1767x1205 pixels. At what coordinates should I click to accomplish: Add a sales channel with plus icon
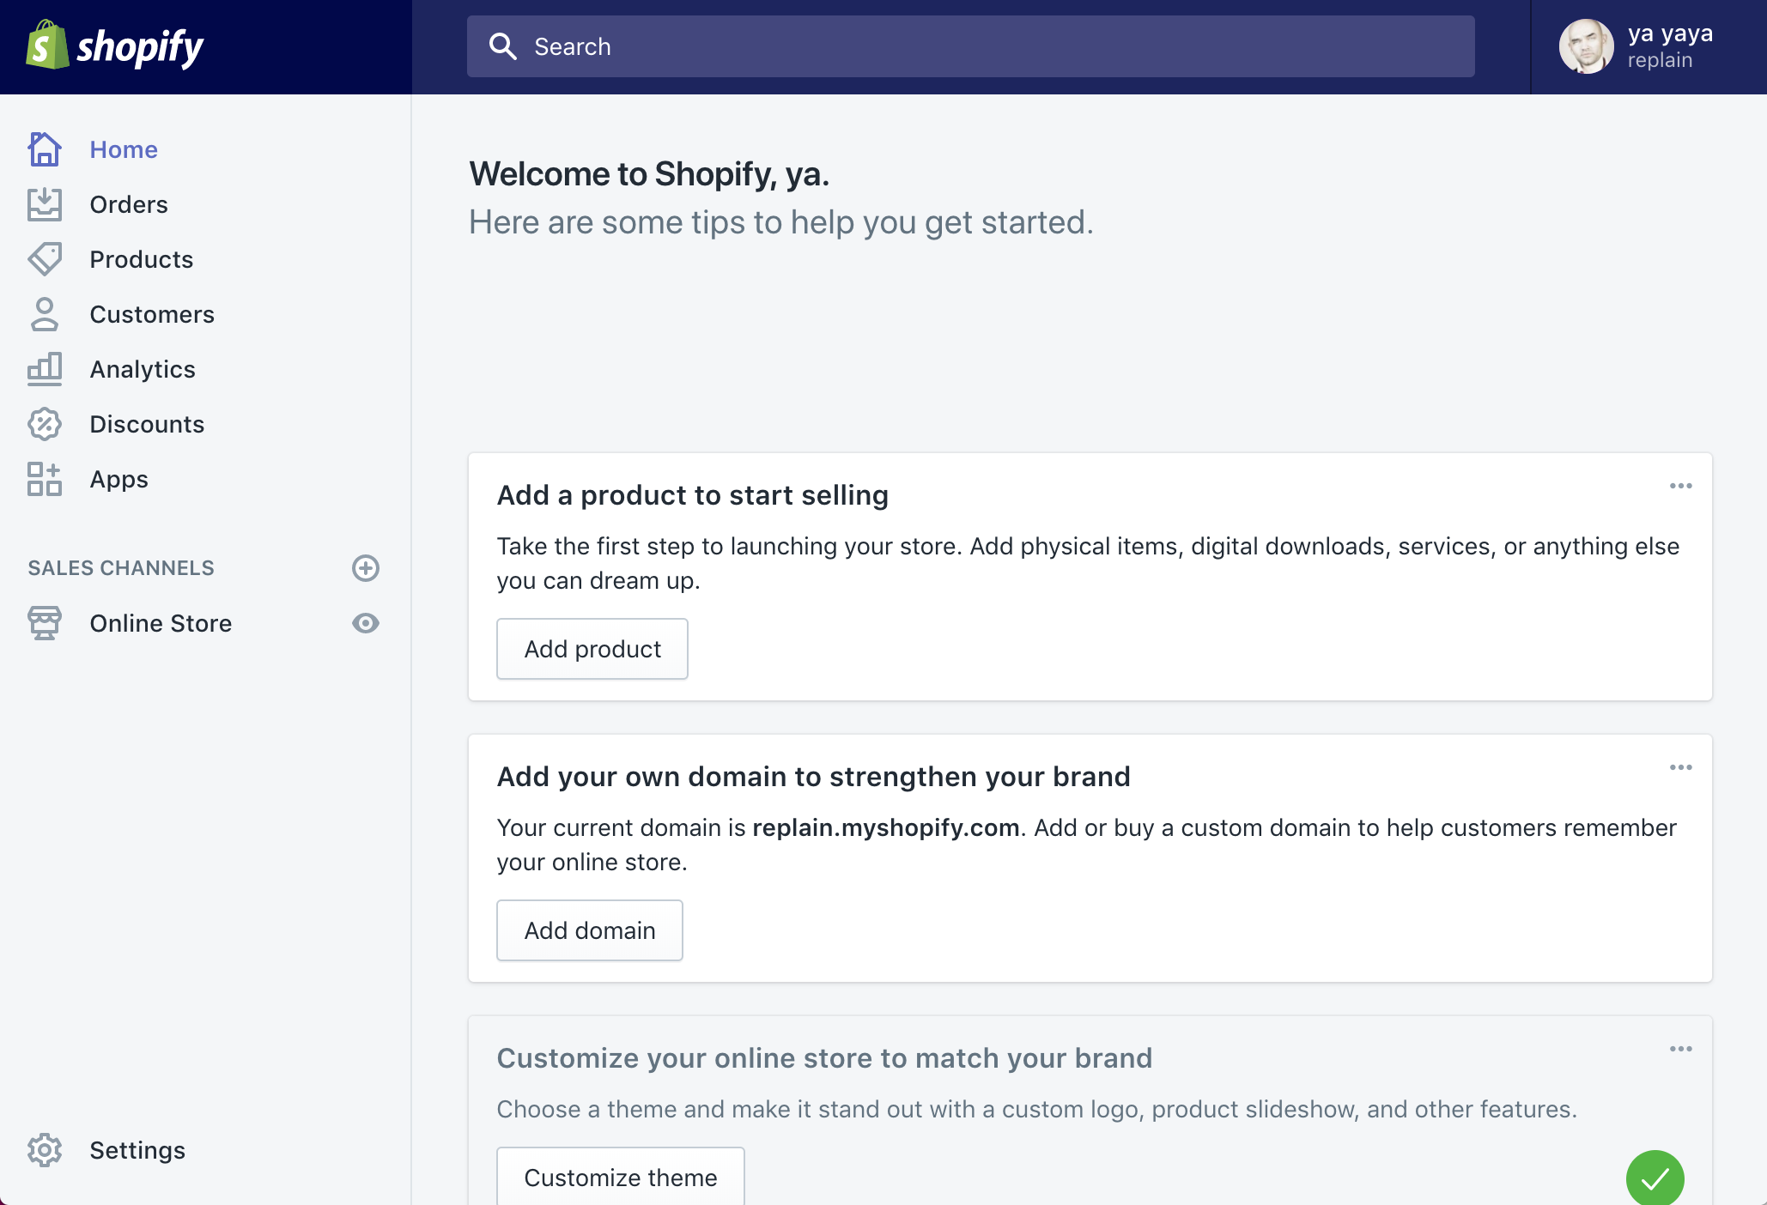[366, 568]
